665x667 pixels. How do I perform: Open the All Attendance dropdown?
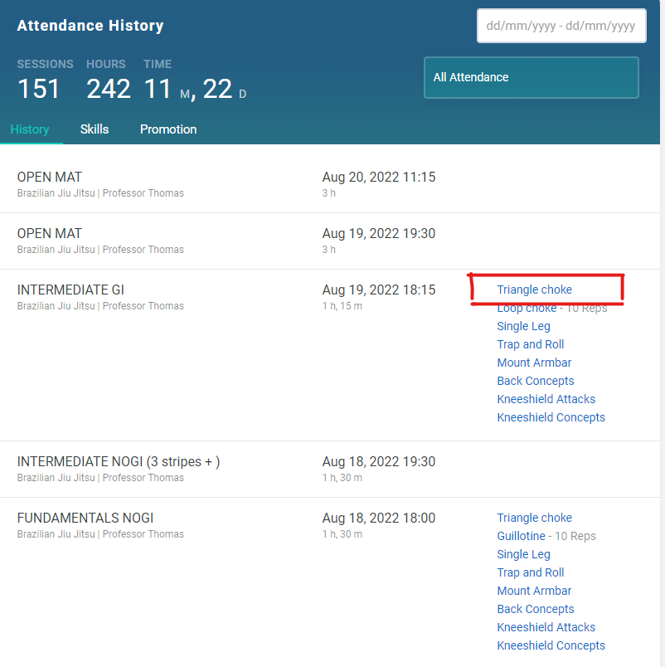[x=532, y=77]
